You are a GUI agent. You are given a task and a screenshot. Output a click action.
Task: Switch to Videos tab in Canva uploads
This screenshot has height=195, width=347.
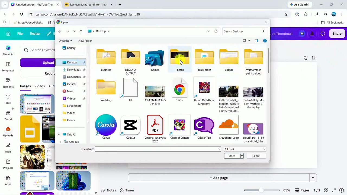(40, 86)
